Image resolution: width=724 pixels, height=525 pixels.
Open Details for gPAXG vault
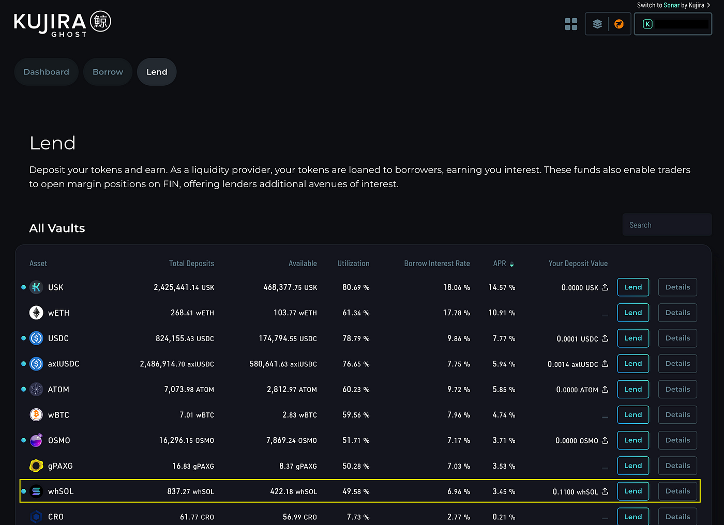pos(677,466)
